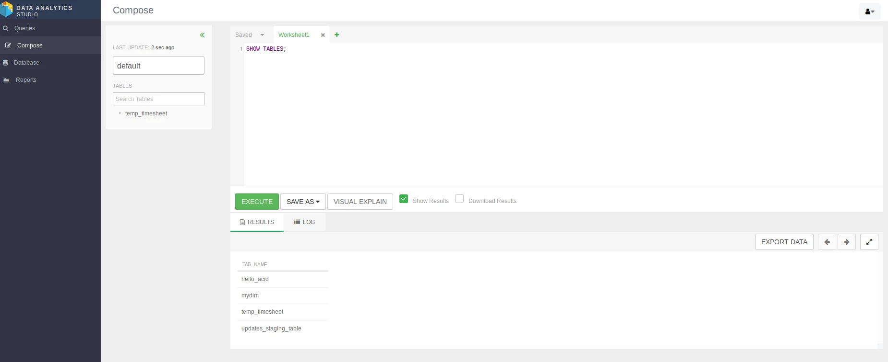Open Compose in the sidebar
This screenshot has height=362, width=888.
pos(50,45)
